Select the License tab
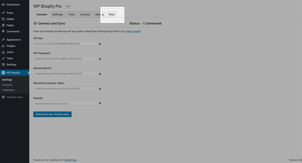 [85, 14]
